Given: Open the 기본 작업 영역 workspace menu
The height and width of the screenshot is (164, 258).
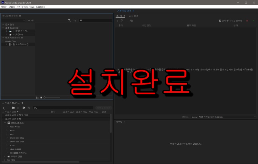Looking at the screenshot, I should (x=134, y=11).
